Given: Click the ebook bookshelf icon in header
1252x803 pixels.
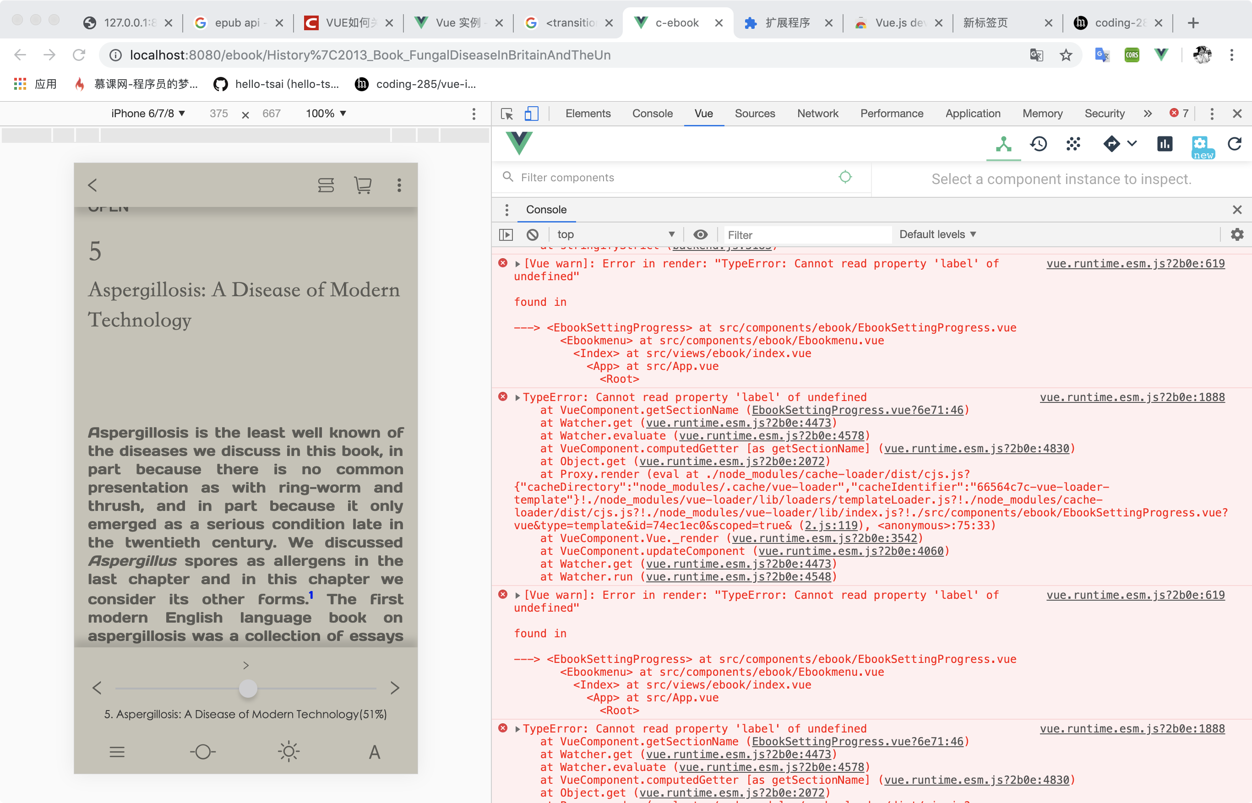Looking at the screenshot, I should (326, 185).
